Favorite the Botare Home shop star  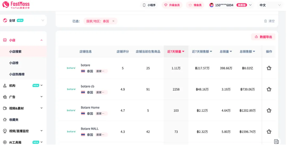[269, 110]
